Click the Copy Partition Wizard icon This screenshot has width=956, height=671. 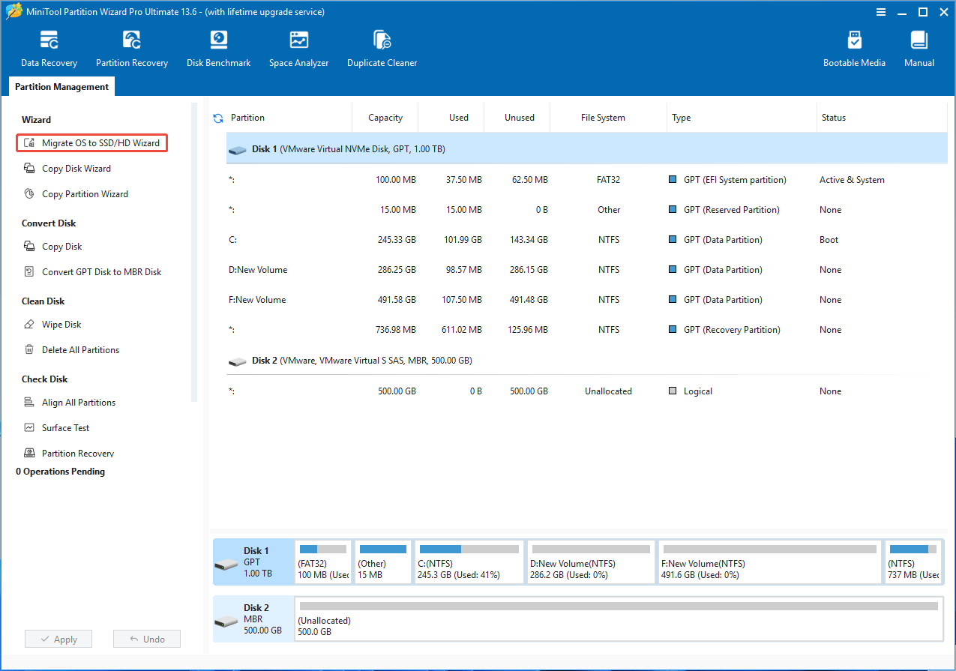coord(29,193)
